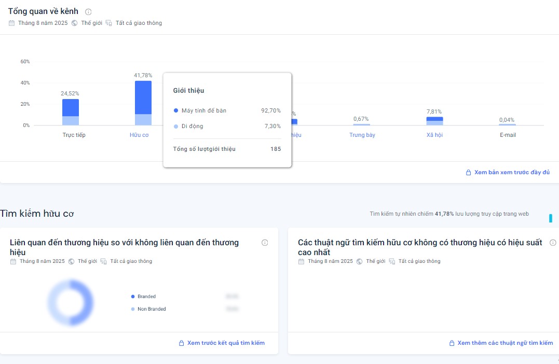Viewport: 559px width, 364px height.
Task: Click lock icon beside Xem trước kết quả tìm kiếm
Action: tap(181, 343)
